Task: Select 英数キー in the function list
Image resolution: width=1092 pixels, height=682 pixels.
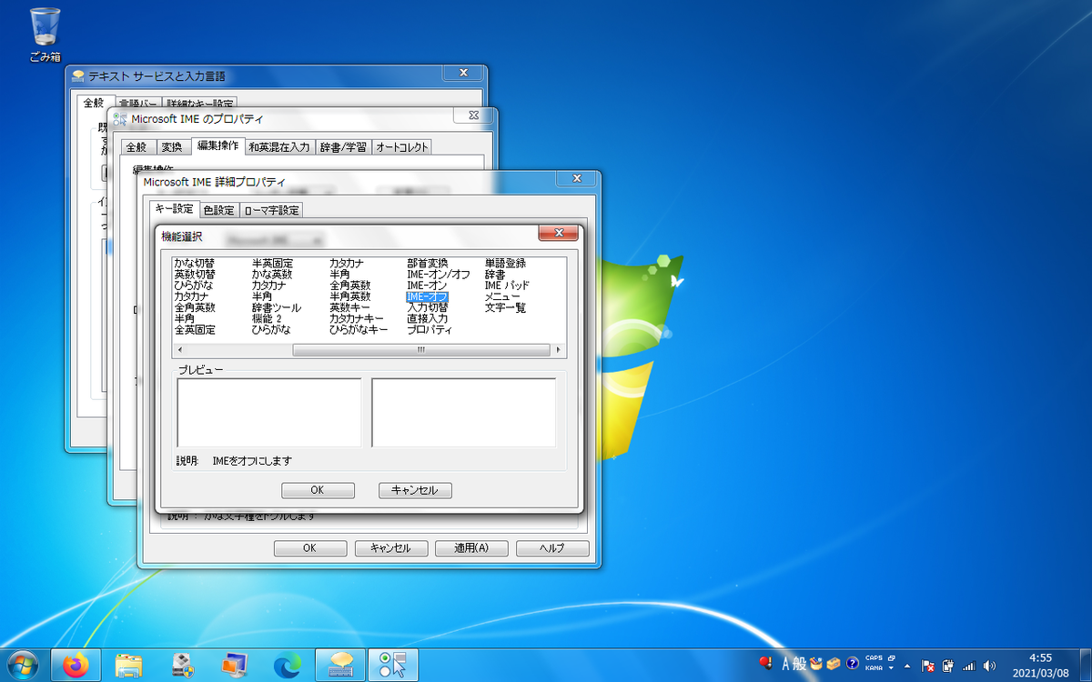Action: (x=350, y=308)
